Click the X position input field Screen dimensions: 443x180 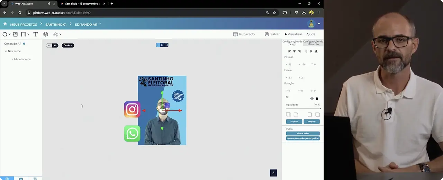[290, 64]
